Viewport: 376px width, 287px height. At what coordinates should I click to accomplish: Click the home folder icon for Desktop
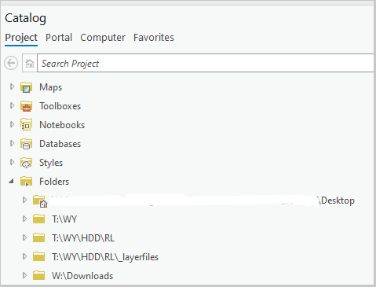[x=40, y=201]
